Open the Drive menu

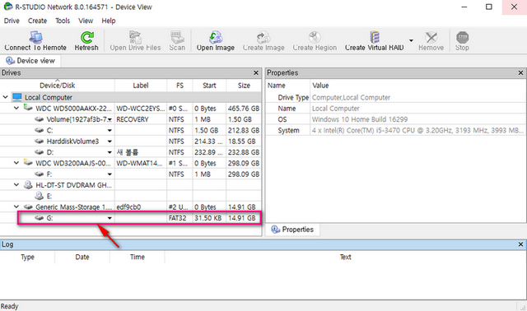(12, 21)
